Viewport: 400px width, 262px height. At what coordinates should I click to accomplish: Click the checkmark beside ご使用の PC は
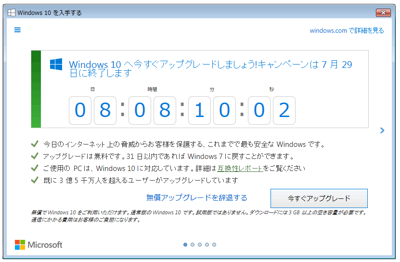35,168
